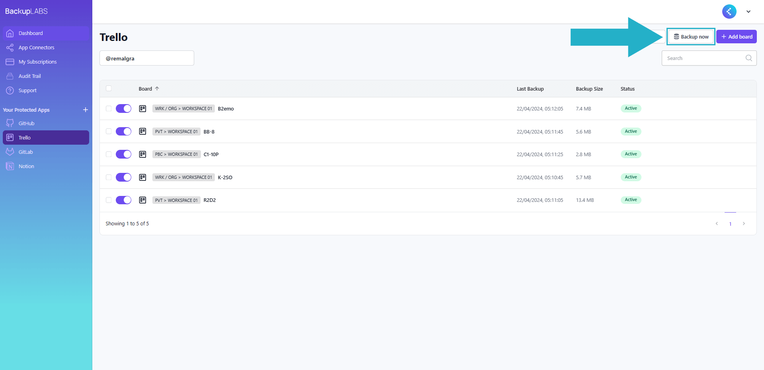Add a protected app with plus icon
The image size is (764, 370).
[86, 110]
